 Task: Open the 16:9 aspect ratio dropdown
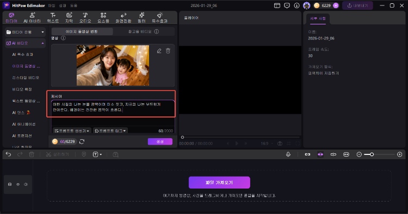pos(267,143)
